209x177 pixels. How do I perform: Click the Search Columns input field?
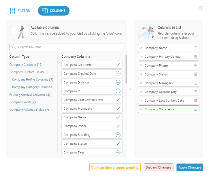coord(66,47)
